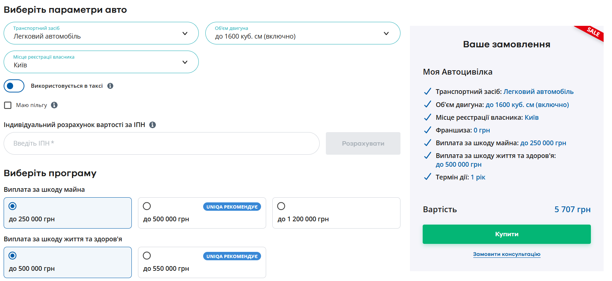Open 'Місце реєстрації власника' dropdown
Screen dimensions: 612x281
(x=101, y=62)
